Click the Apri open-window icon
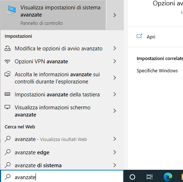Viewport: 183px width, 182px height. [139, 36]
